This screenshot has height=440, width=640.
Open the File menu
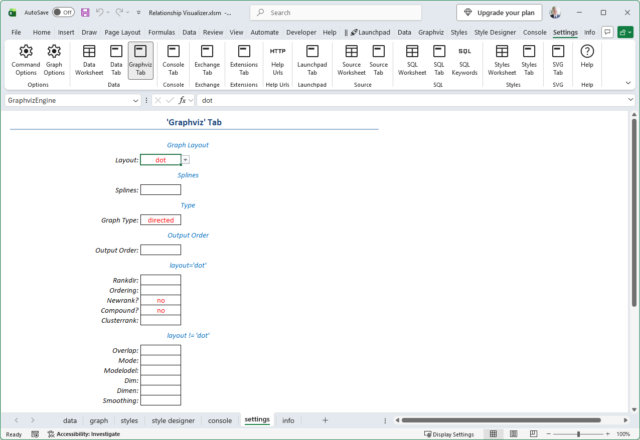click(x=16, y=32)
